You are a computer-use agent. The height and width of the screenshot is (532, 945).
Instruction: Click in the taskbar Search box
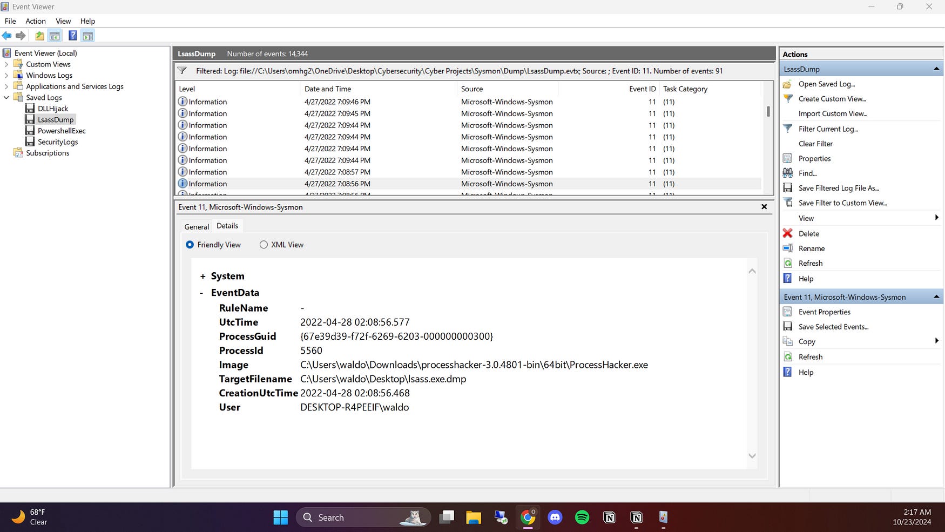[363, 517]
